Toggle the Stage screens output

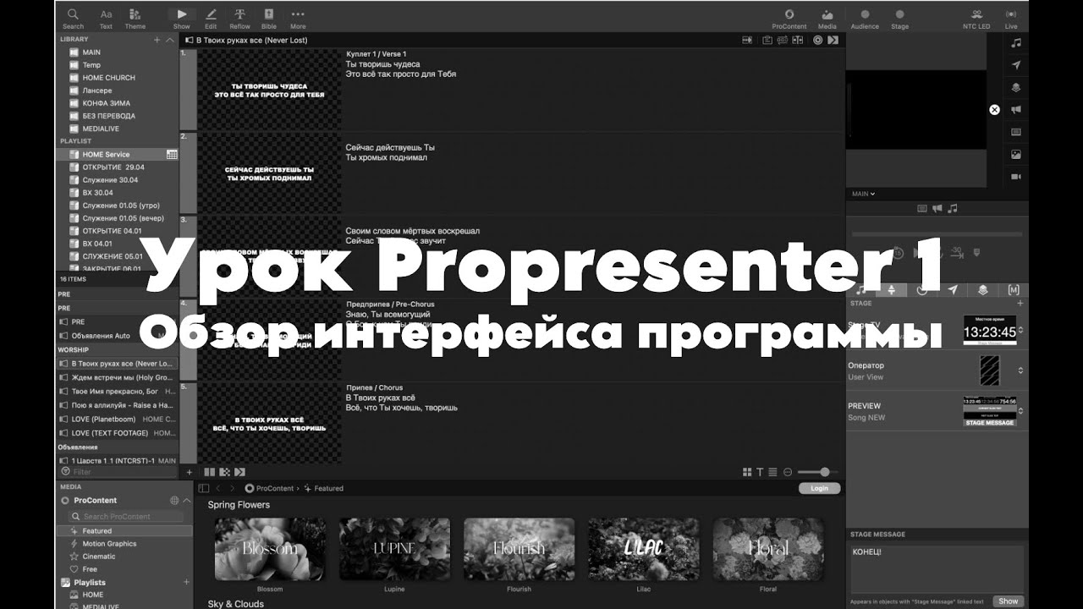899,19
